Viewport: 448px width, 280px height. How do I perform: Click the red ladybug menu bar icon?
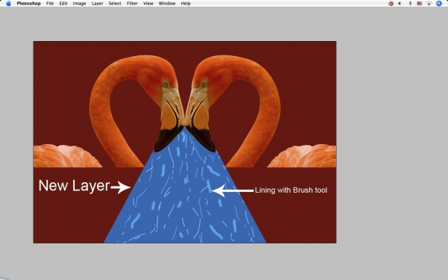pyautogui.click(x=391, y=4)
